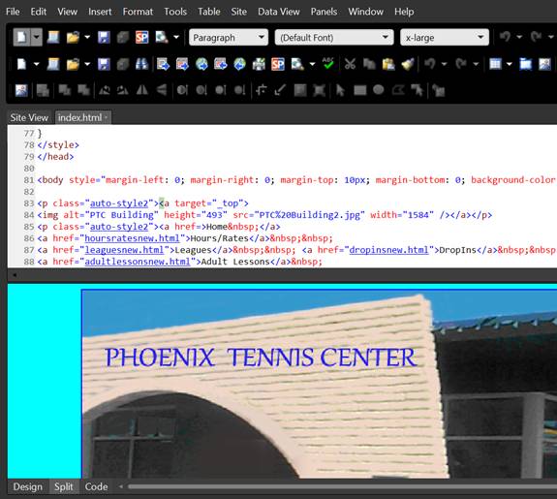The width and height of the screenshot is (557, 499).
Task: Switch to Code view mode
Action: (96, 486)
